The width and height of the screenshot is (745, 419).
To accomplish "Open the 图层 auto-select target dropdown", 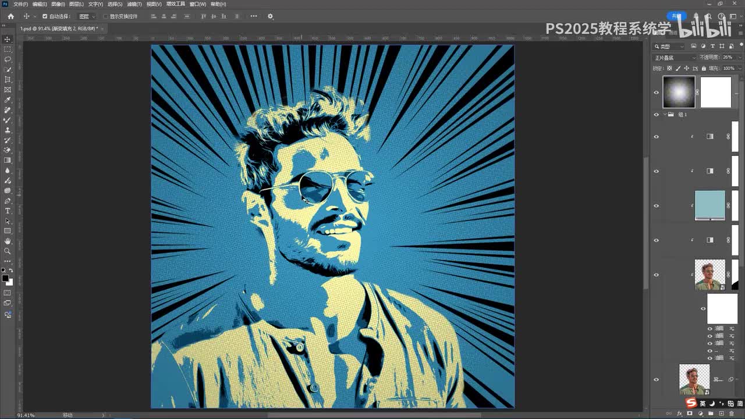I will [87, 16].
